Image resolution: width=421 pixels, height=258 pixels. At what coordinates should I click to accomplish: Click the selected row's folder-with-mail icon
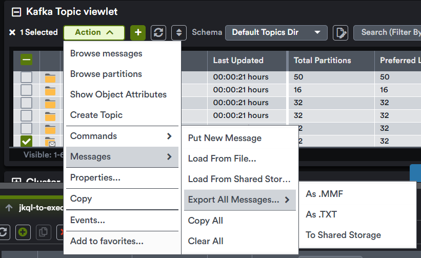[x=50, y=142]
